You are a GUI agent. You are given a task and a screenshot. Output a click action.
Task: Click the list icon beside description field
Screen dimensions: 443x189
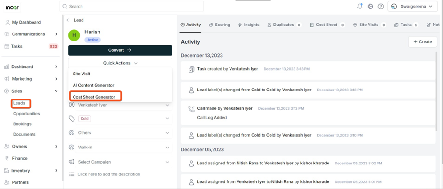(72, 174)
